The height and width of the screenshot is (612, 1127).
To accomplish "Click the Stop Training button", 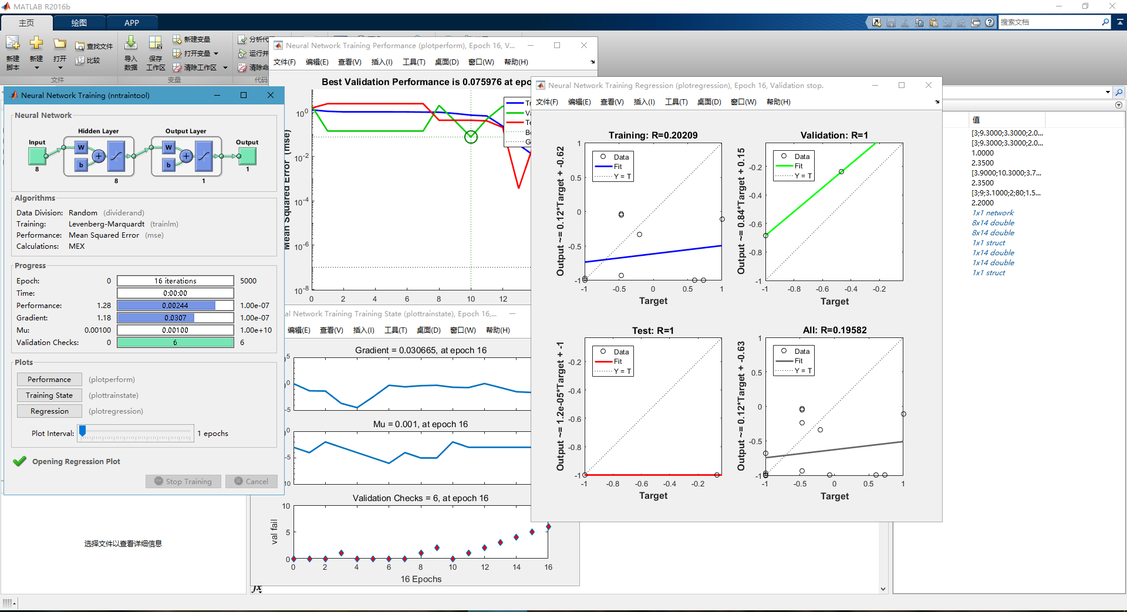I will [183, 481].
